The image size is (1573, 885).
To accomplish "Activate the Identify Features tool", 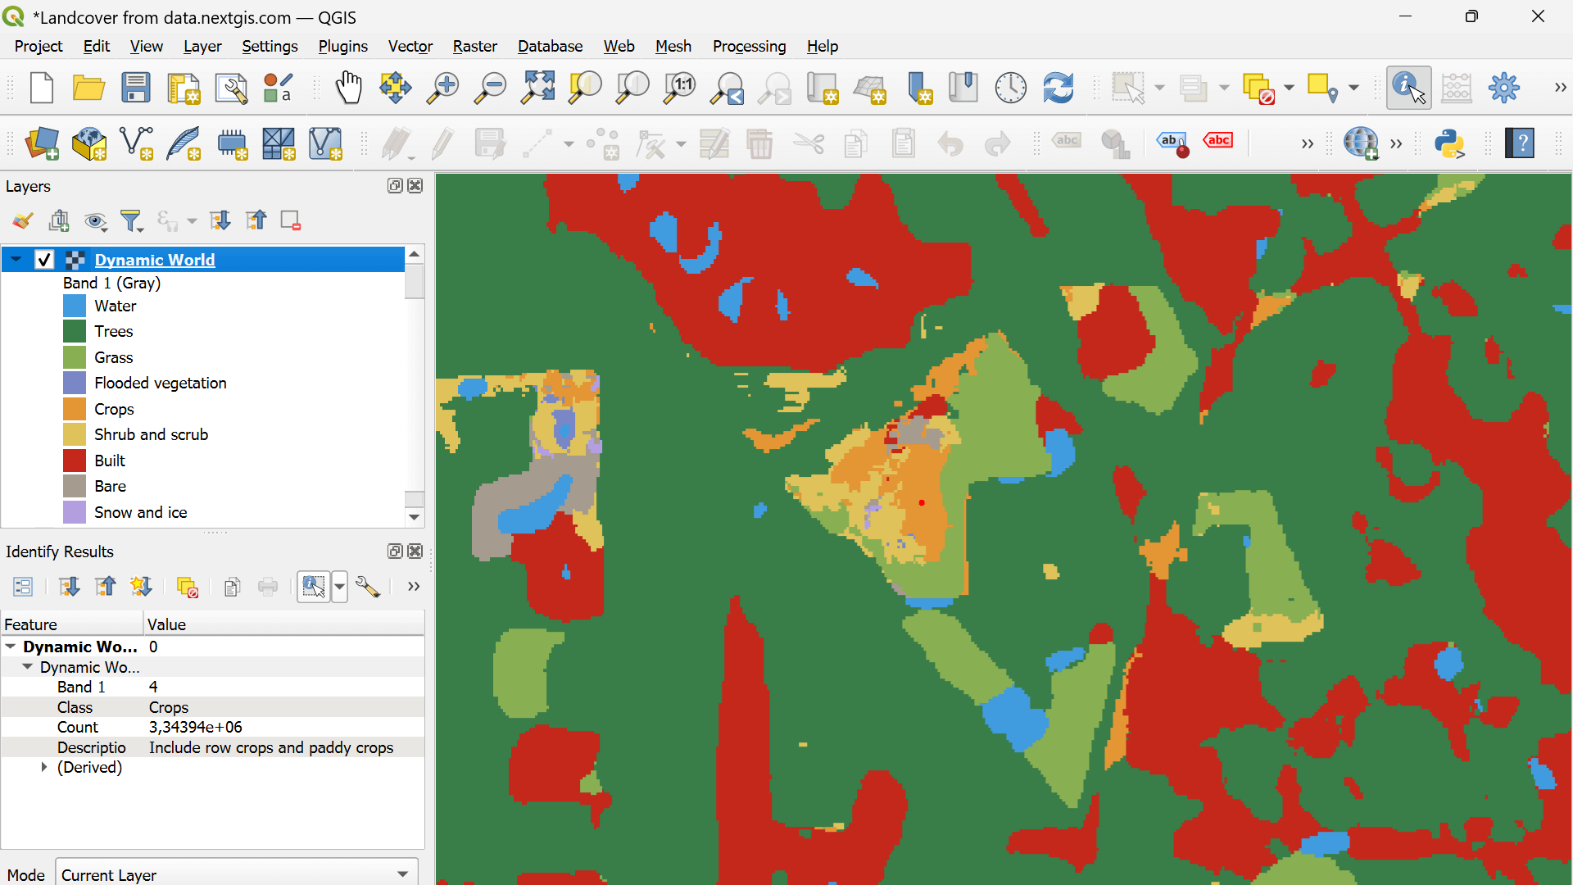I will point(1408,88).
